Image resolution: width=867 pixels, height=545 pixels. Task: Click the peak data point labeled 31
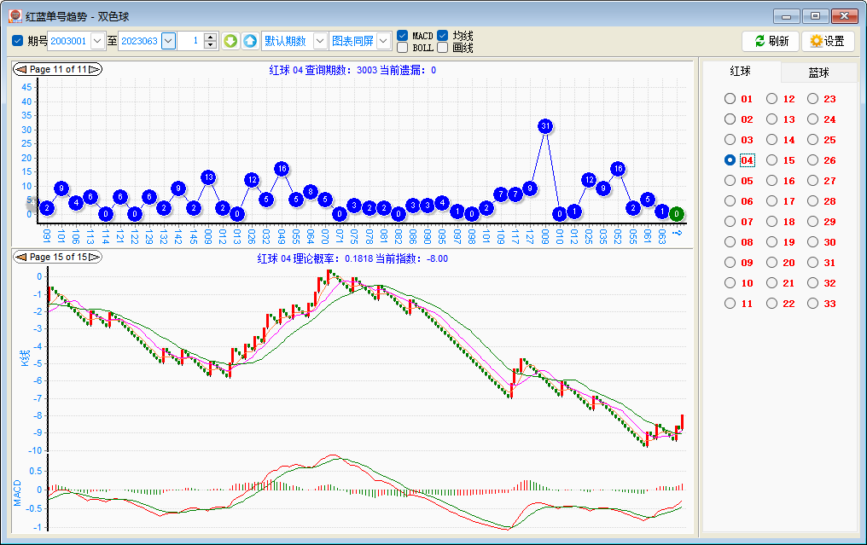pos(545,126)
